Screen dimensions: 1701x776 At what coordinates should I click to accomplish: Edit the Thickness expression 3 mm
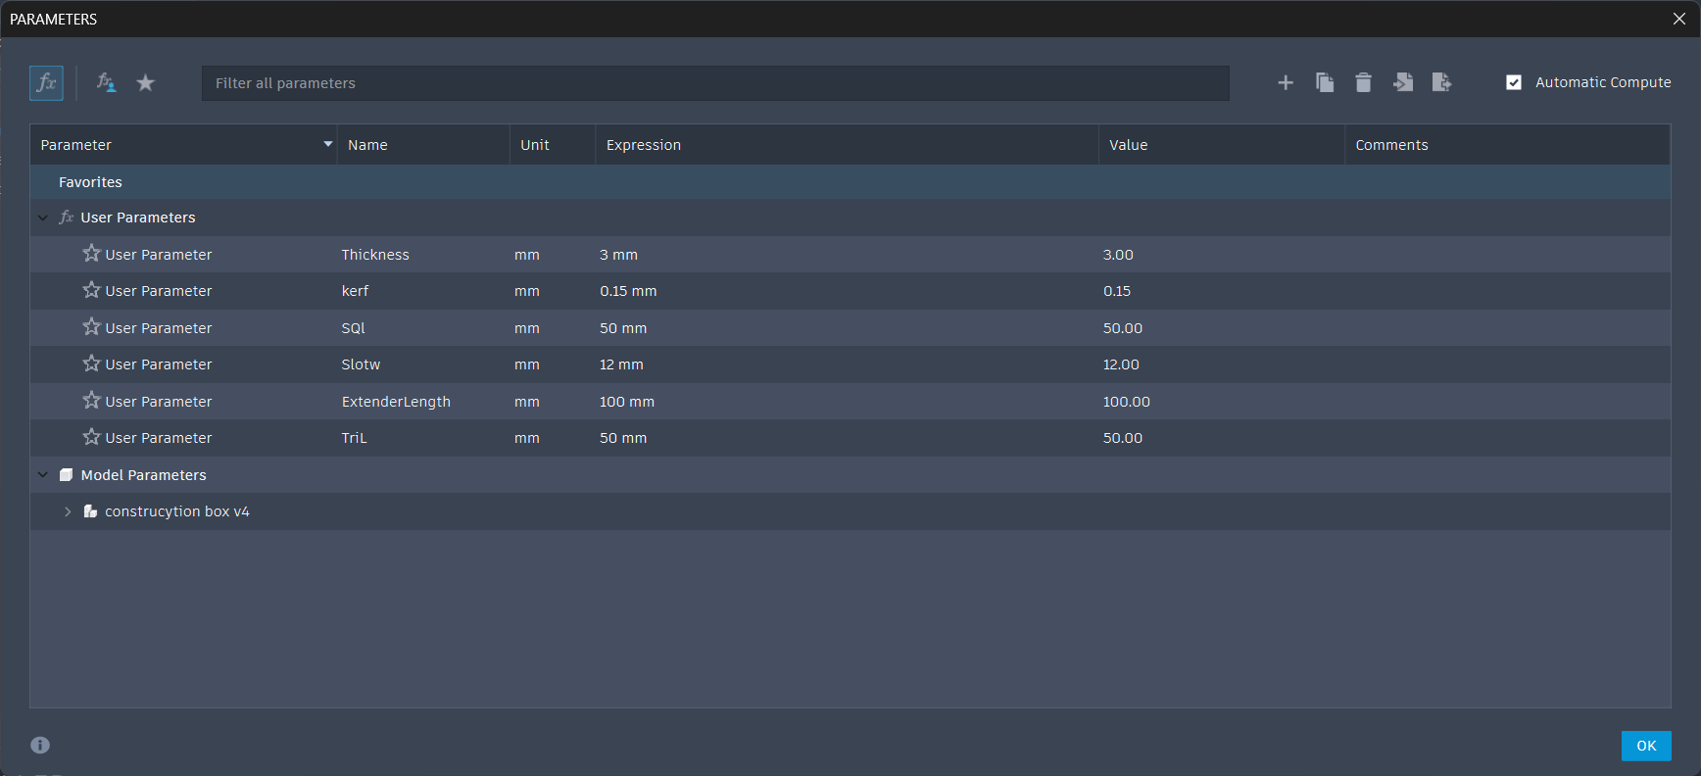pos(618,255)
